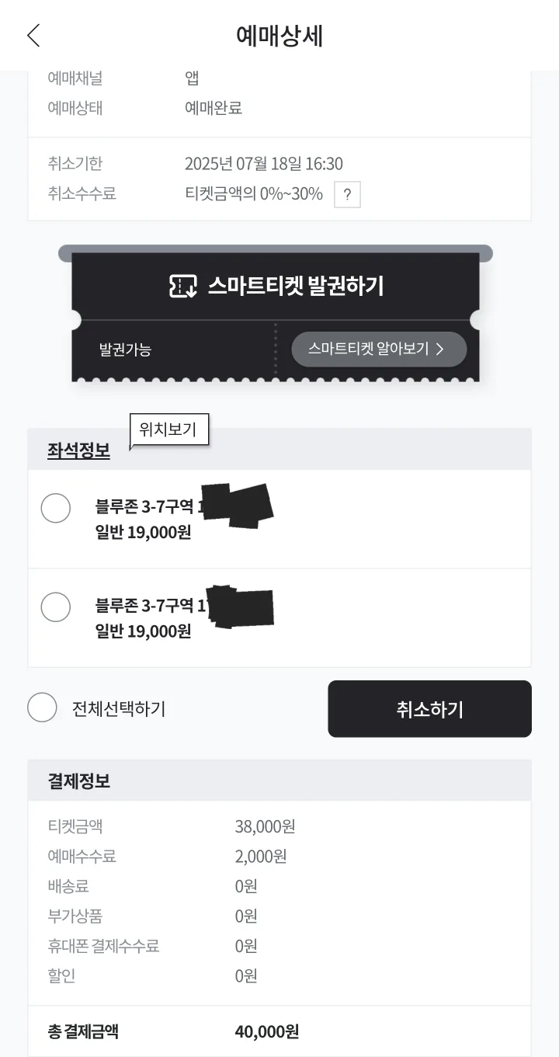Tap the smart ticket icon on the ticket banner

(183, 286)
